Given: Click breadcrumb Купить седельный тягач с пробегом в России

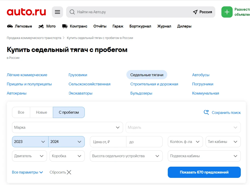Looking at the screenshot, I should click(x=100, y=38).
